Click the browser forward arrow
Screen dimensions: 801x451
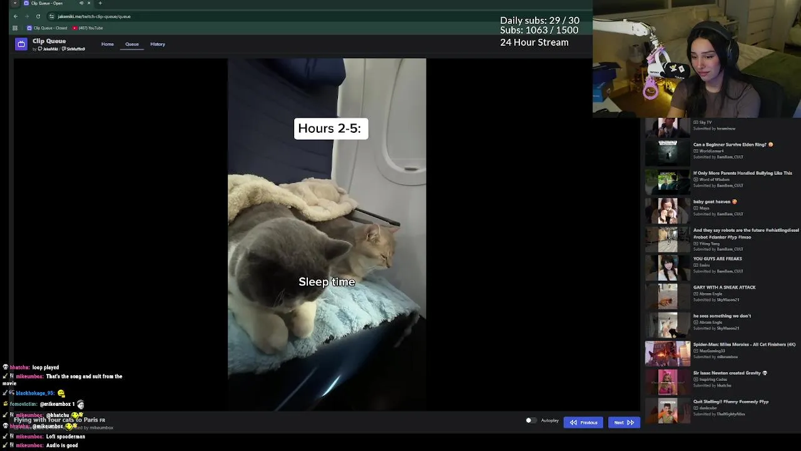pos(26,16)
